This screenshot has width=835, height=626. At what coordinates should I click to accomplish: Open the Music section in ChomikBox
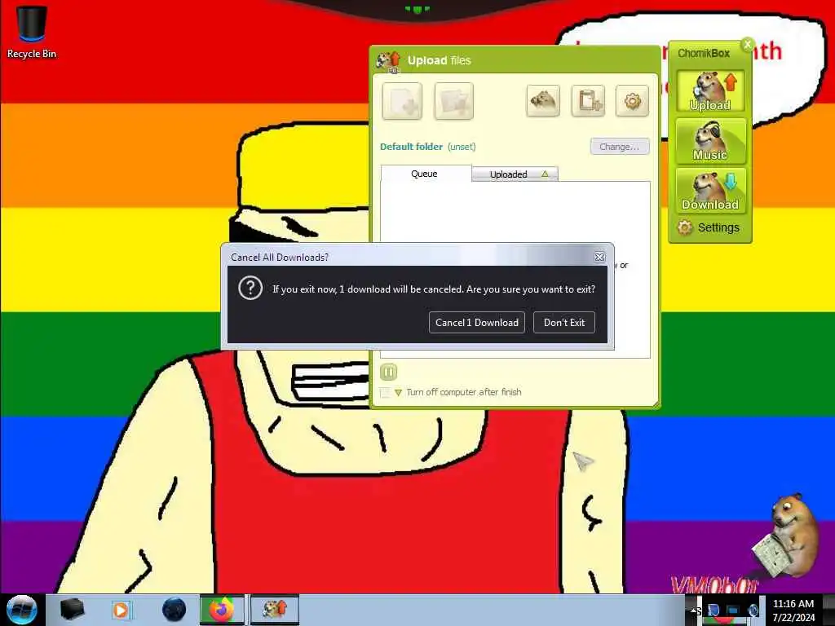tap(710, 141)
